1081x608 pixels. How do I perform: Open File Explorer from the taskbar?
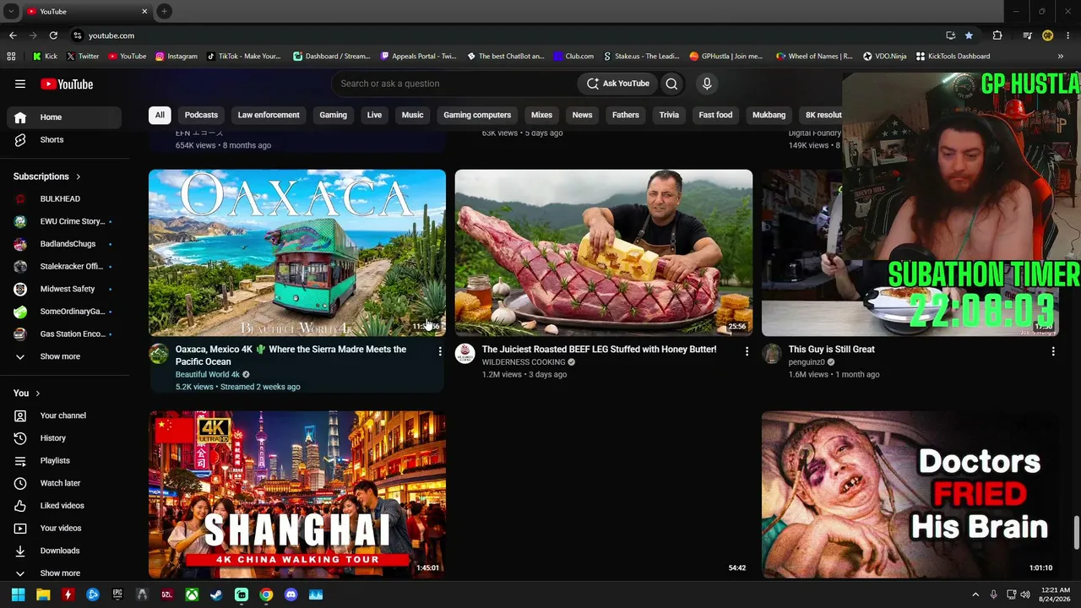(x=43, y=594)
